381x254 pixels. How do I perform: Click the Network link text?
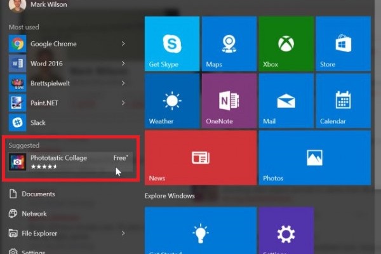[34, 213]
